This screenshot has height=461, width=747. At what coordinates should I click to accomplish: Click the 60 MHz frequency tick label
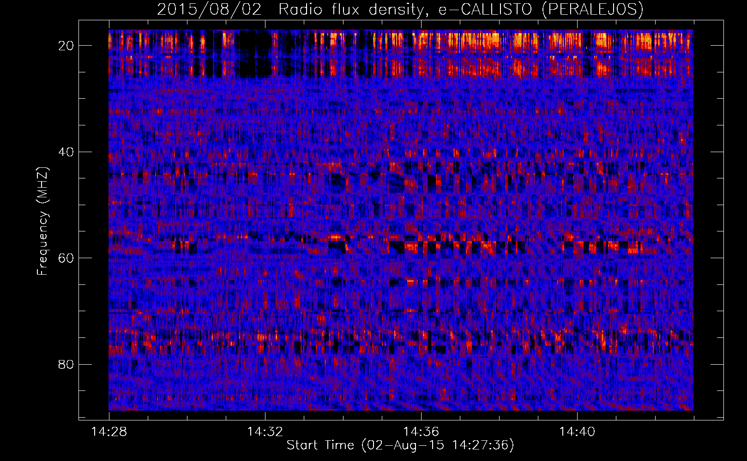tap(66, 258)
